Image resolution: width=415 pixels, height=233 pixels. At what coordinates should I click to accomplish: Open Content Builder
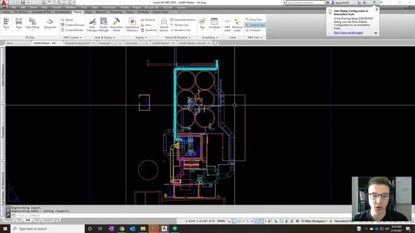pos(72,30)
